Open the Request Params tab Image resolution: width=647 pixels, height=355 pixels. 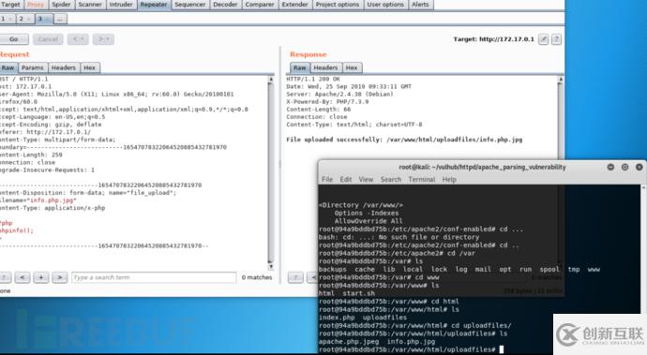(33, 67)
